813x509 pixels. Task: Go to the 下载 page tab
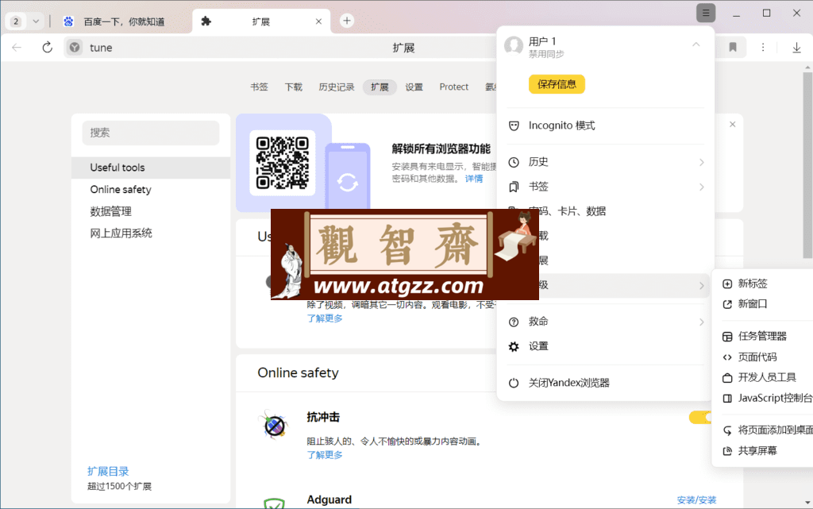[x=293, y=87]
